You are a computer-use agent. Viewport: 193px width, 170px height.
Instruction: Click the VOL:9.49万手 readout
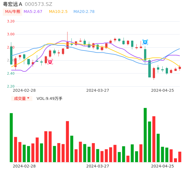(x=50, y=98)
